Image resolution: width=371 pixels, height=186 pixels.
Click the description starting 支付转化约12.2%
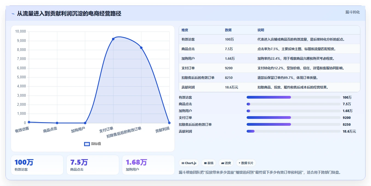click(x=301, y=68)
